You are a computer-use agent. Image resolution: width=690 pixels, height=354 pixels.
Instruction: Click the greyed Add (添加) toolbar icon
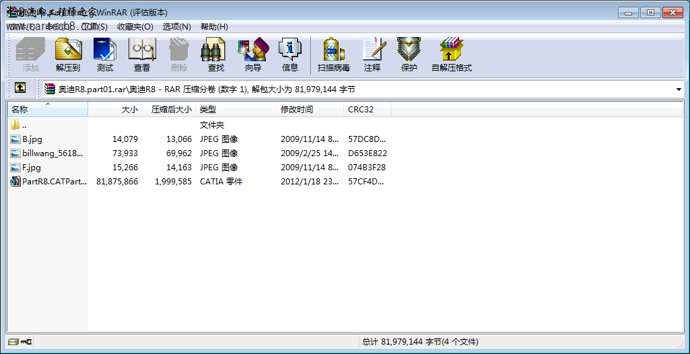point(30,49)
